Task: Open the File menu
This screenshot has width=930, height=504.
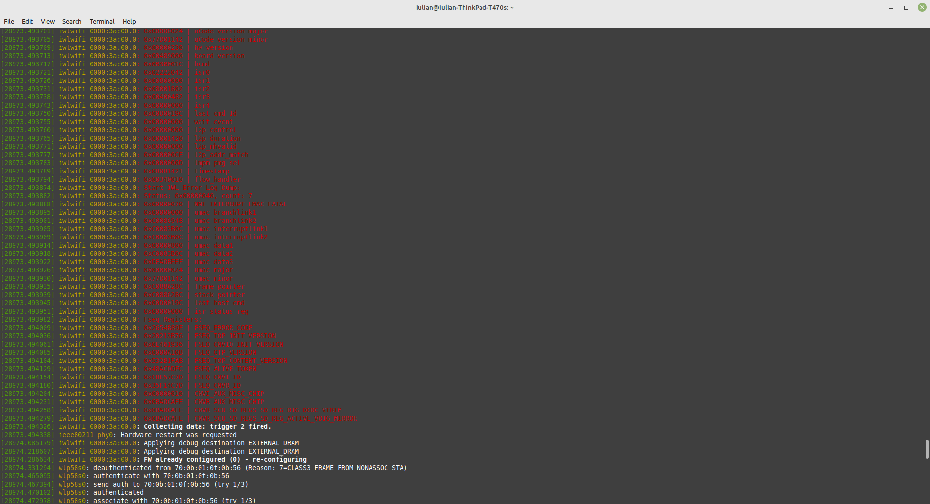Action: point(8,21)
